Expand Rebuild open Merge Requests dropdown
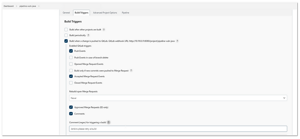 tap(178, 98)
